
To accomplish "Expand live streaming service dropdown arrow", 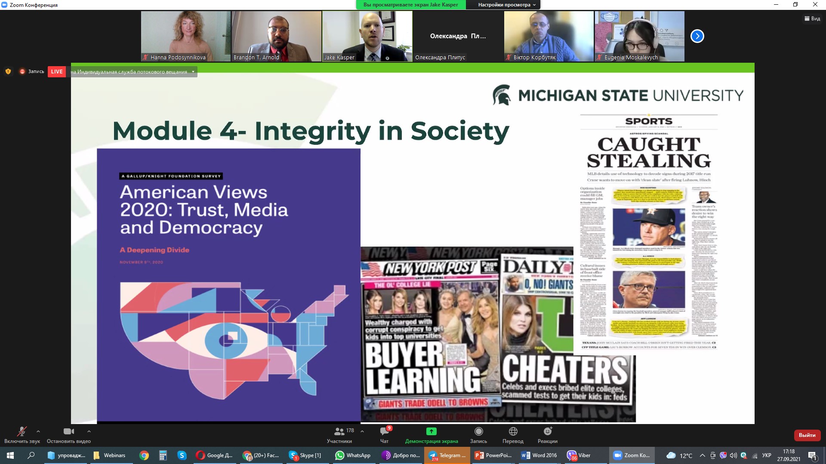I will pos(193,72).
